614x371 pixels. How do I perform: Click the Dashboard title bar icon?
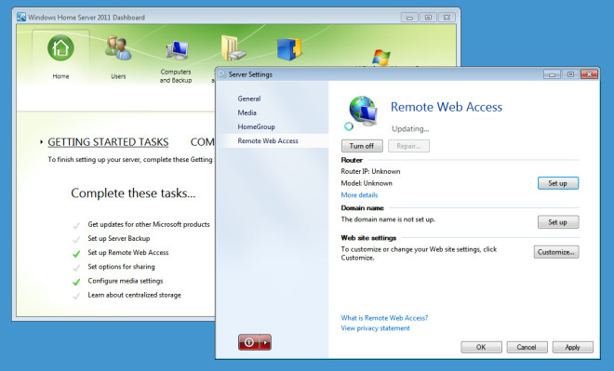[21, 17]
